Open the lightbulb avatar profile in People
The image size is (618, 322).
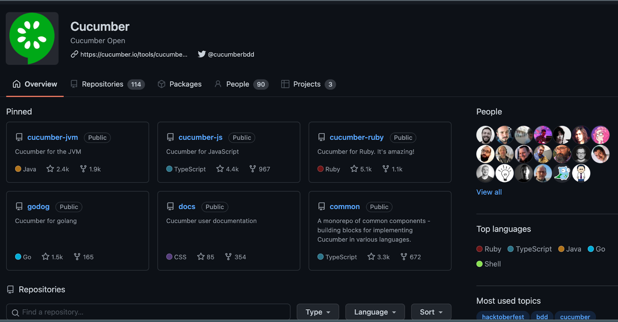coord(504,173)
